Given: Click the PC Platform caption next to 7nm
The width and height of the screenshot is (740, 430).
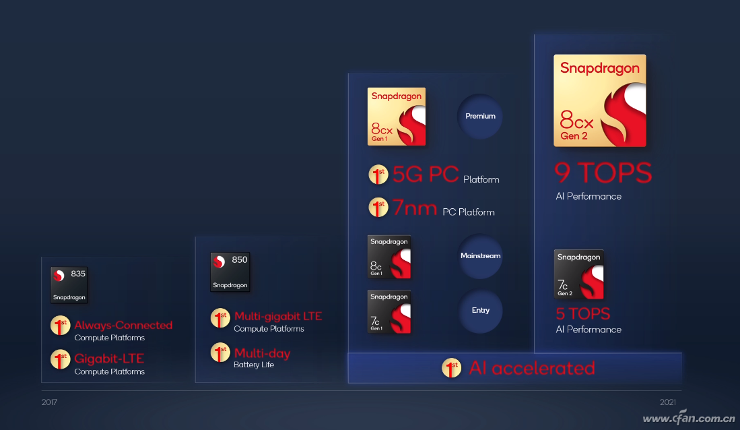Looking at the screenshot, I should coord(469,212).
